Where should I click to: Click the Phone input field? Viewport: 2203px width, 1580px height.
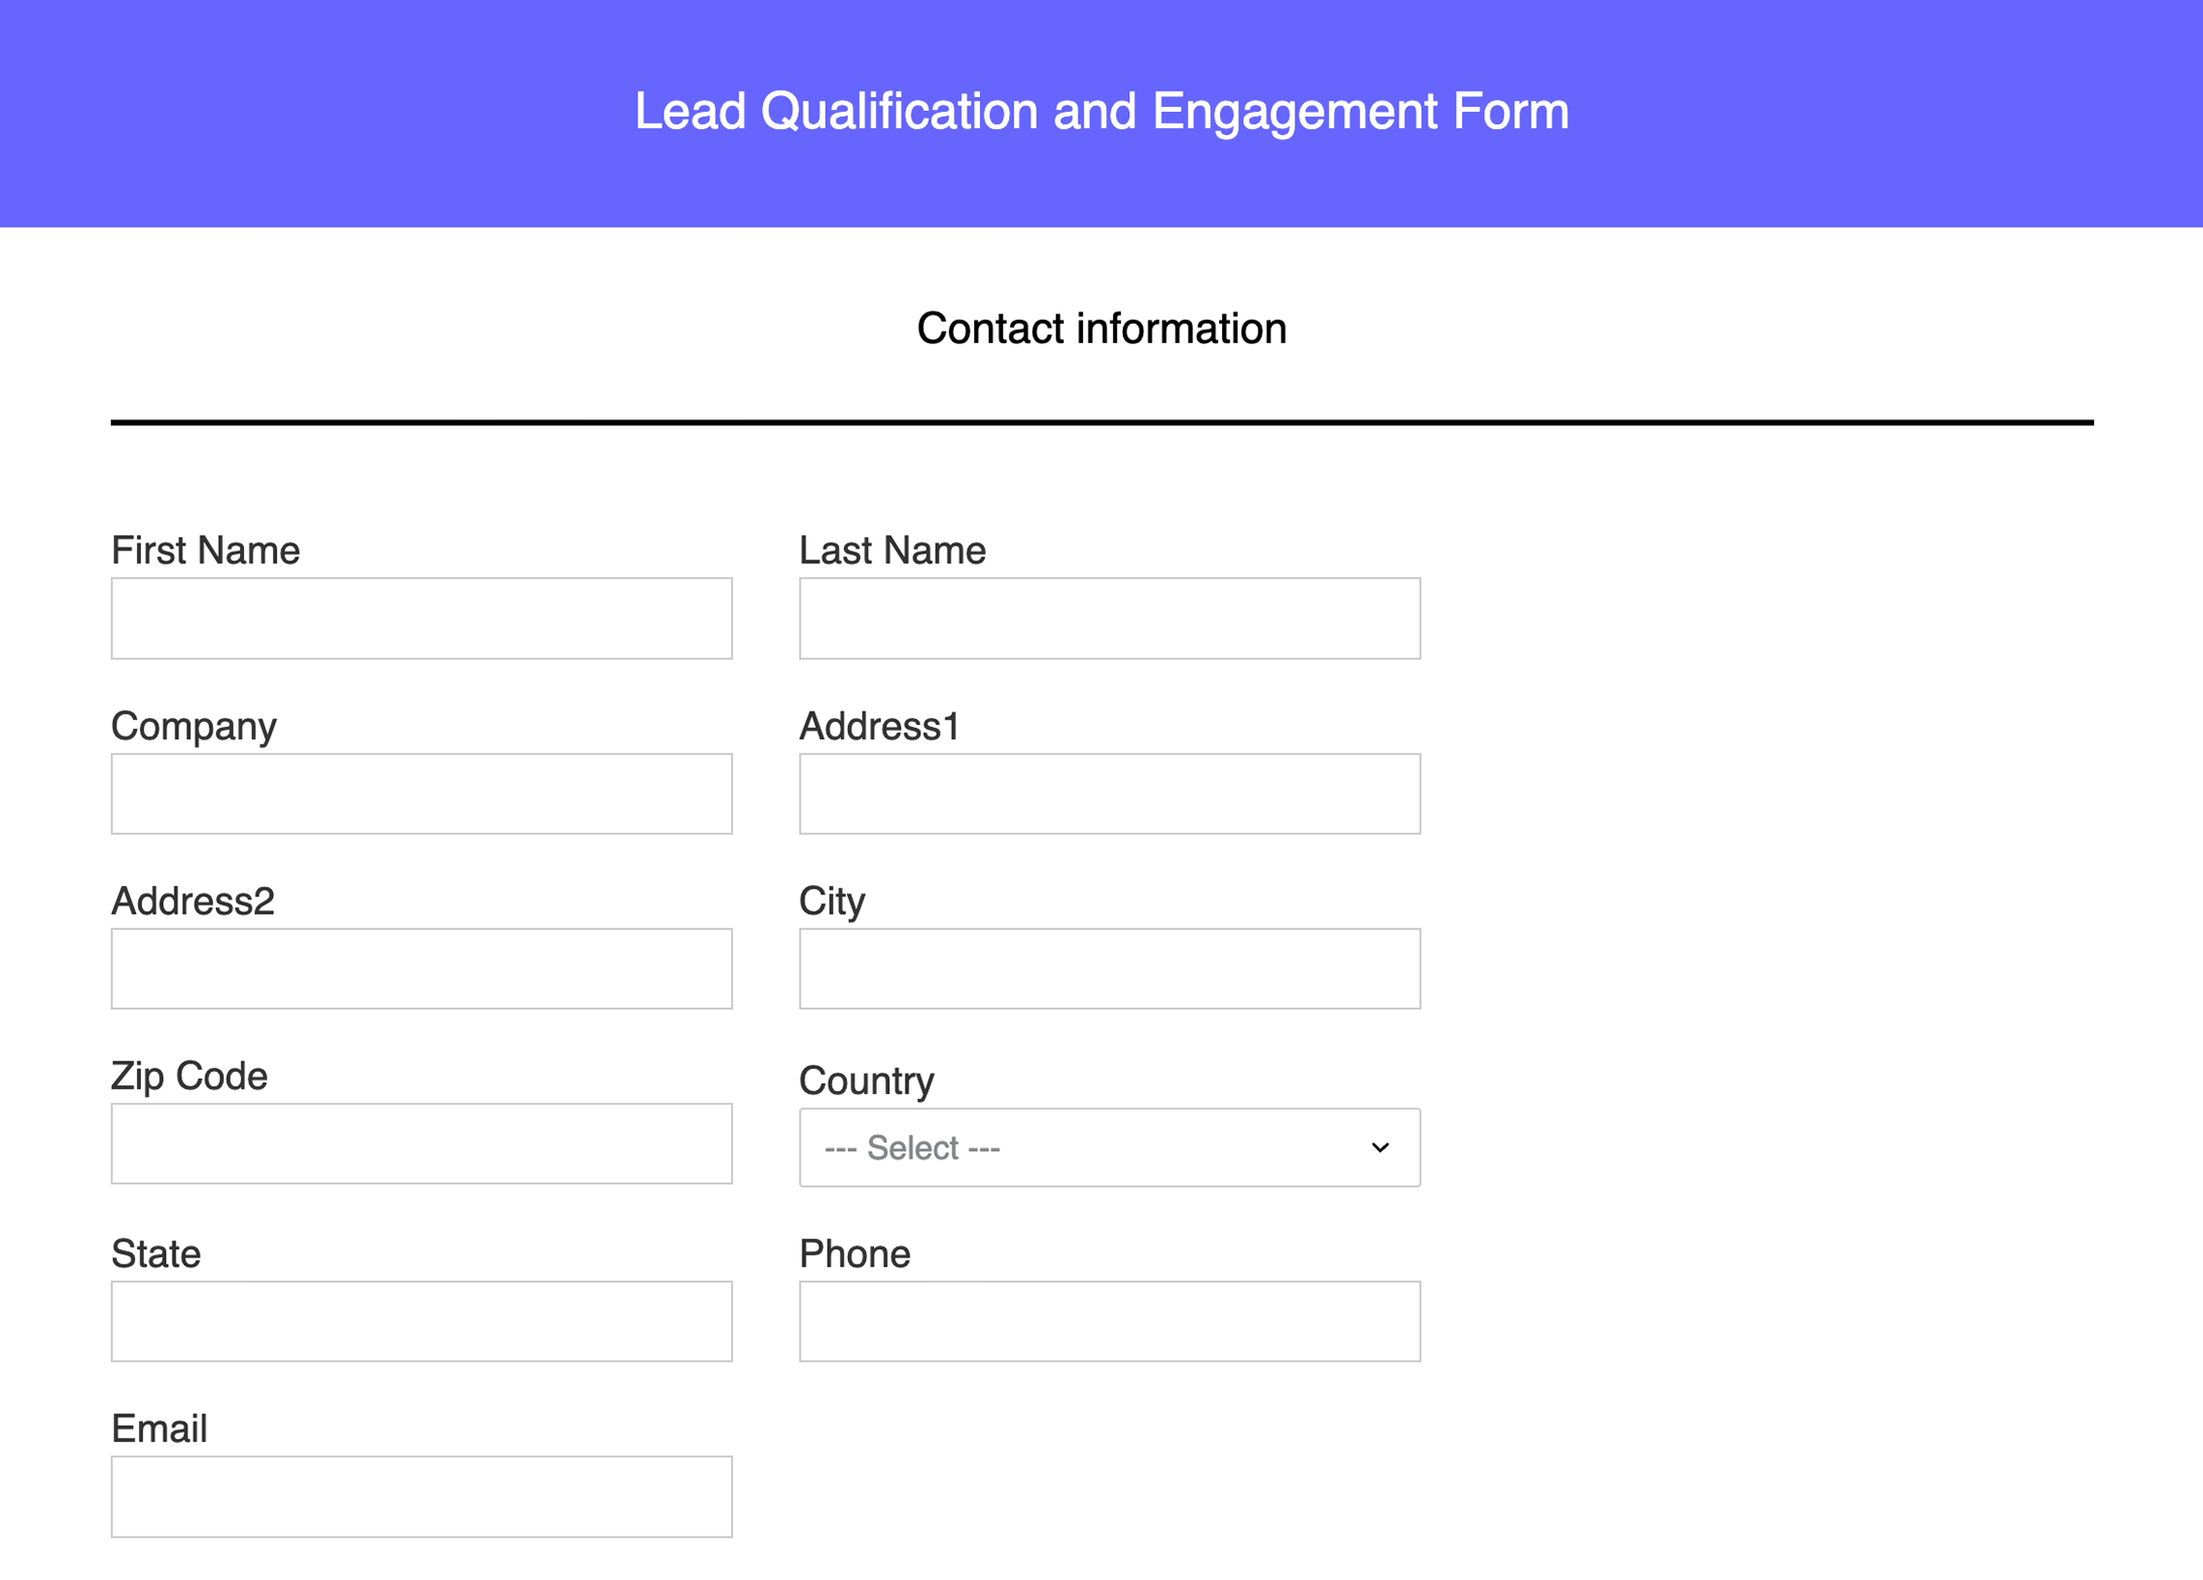tap(1108, 1321)
